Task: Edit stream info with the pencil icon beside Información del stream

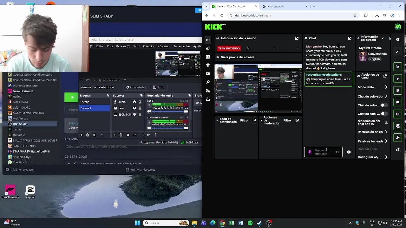Action: point(383,38)
